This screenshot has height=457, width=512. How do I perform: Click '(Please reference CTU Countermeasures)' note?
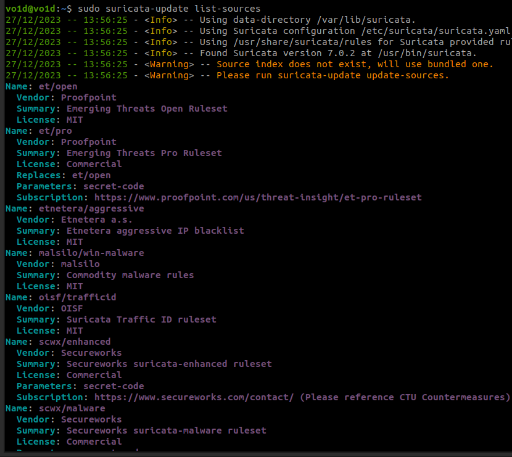(405, 397)
